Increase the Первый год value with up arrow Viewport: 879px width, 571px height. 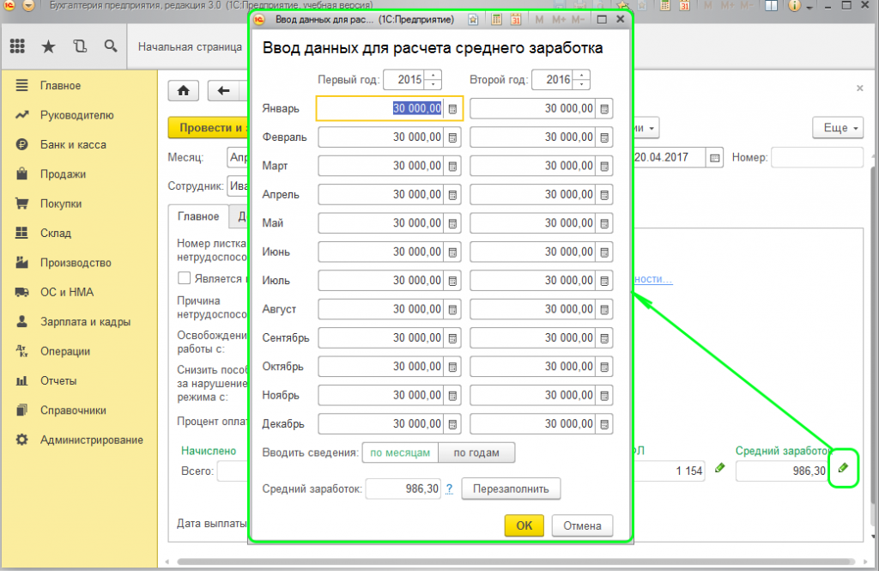(x=434, y=75)
